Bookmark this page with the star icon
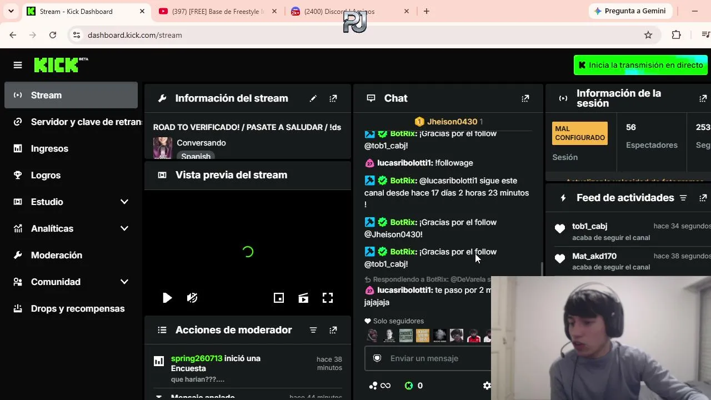This screenshot has width=711, height=400. pyautogui.click(x=648, y=35)
